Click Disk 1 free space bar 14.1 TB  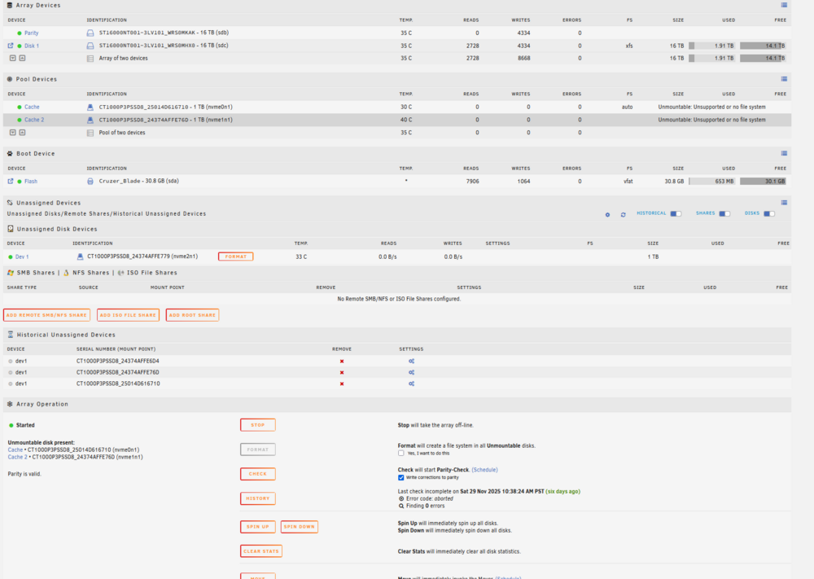[763, 46]
